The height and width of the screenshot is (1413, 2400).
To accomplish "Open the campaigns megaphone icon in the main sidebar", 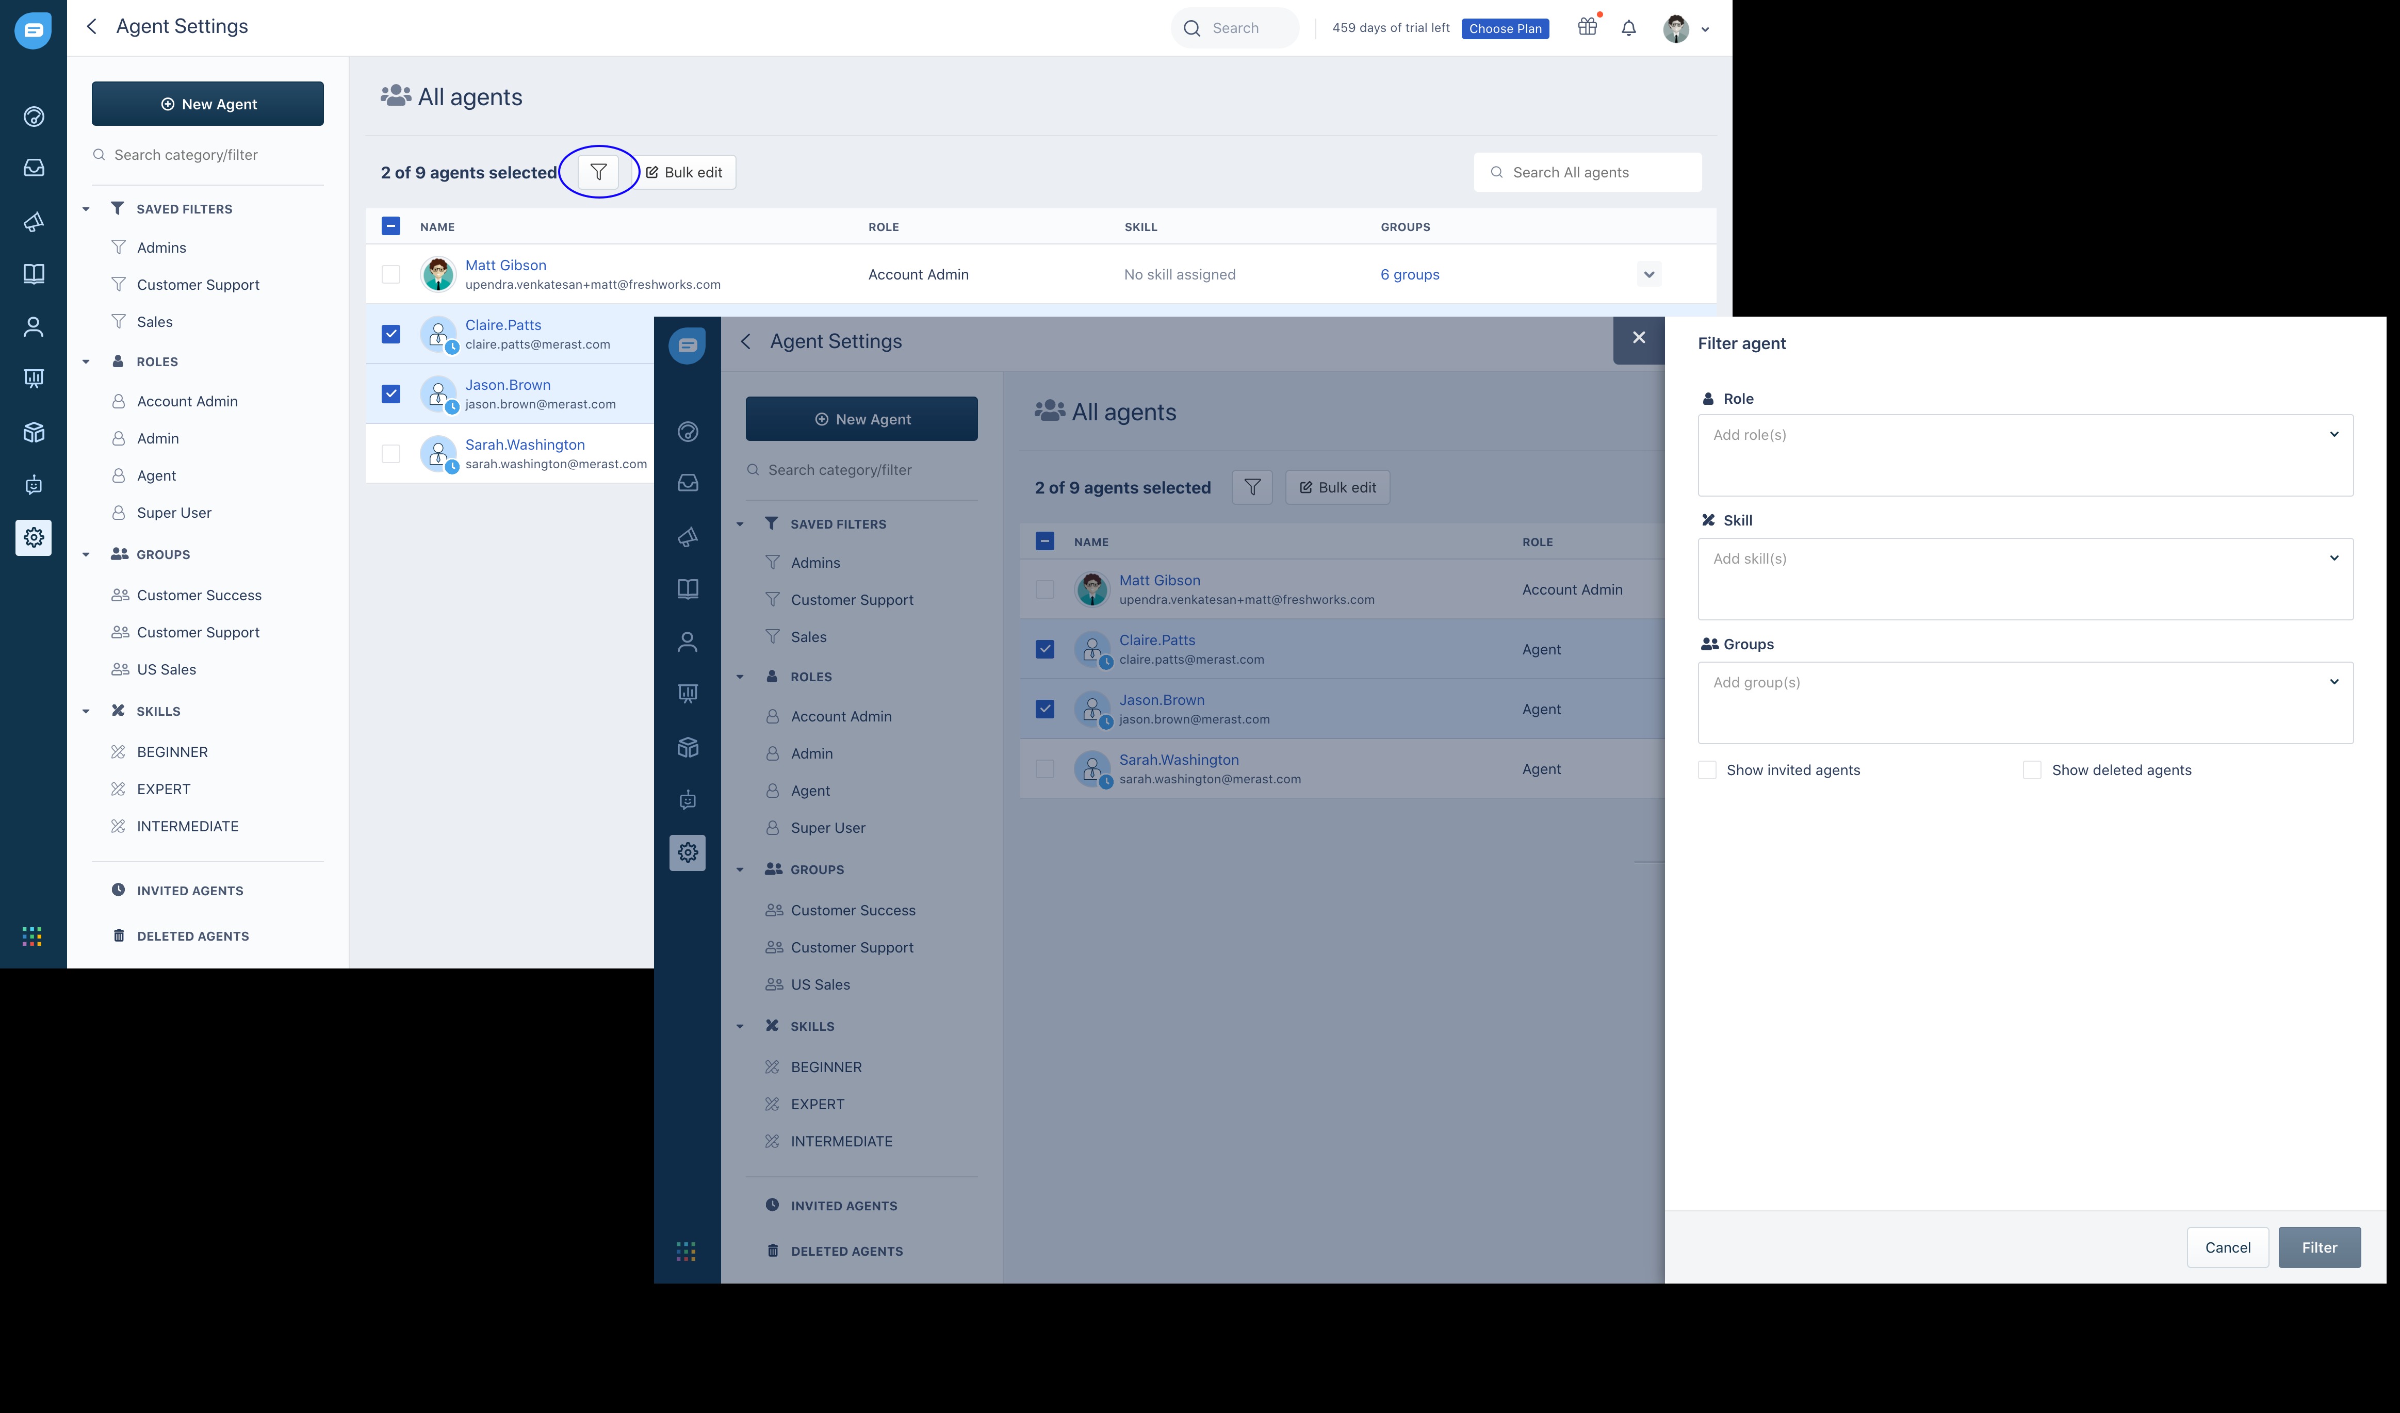I will (34, 222).
